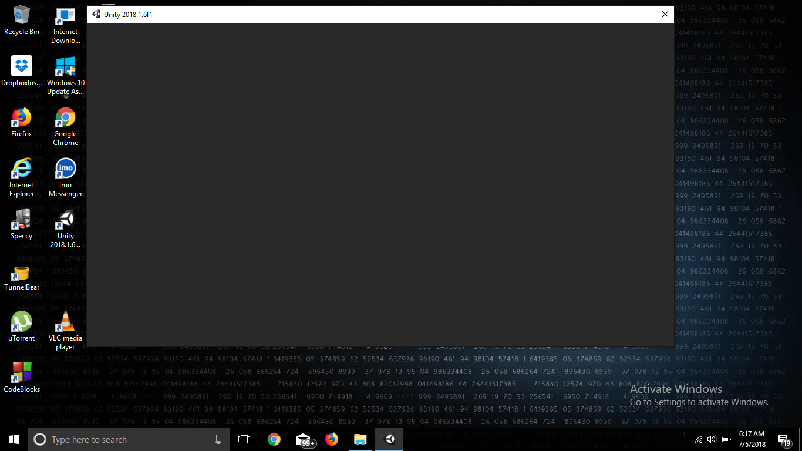Select the Speccy desktop shortcut
This screenshot has width=802, height=451.
click(22, 224)
